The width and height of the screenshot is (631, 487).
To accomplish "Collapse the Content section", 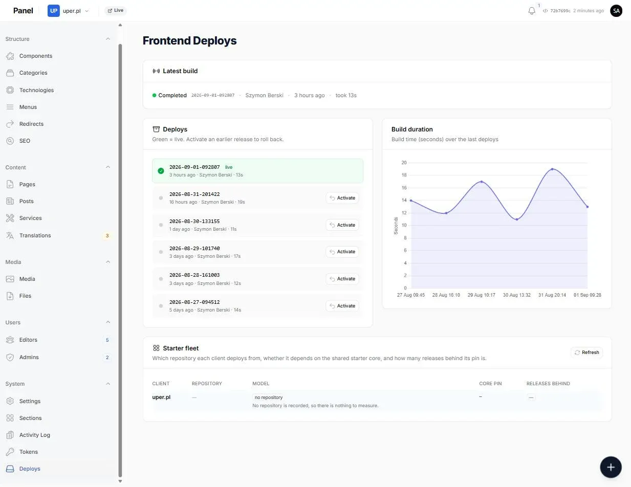I will 108,167.
